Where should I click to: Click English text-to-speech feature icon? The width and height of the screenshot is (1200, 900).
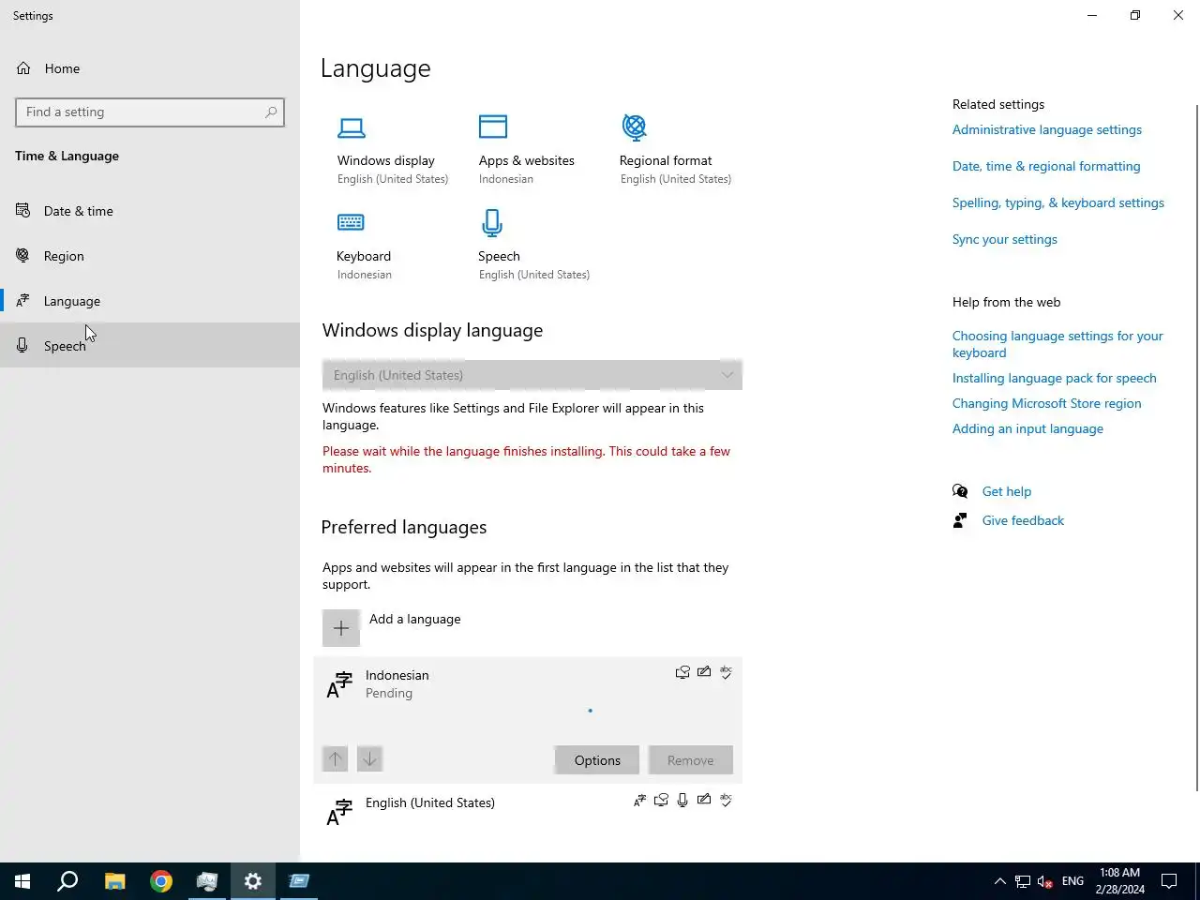tap(661, 800)
